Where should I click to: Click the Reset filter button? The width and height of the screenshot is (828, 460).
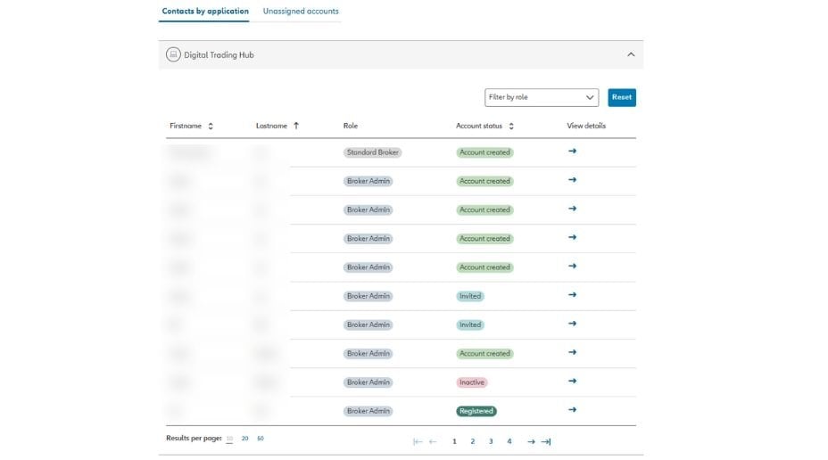(622, 97)
